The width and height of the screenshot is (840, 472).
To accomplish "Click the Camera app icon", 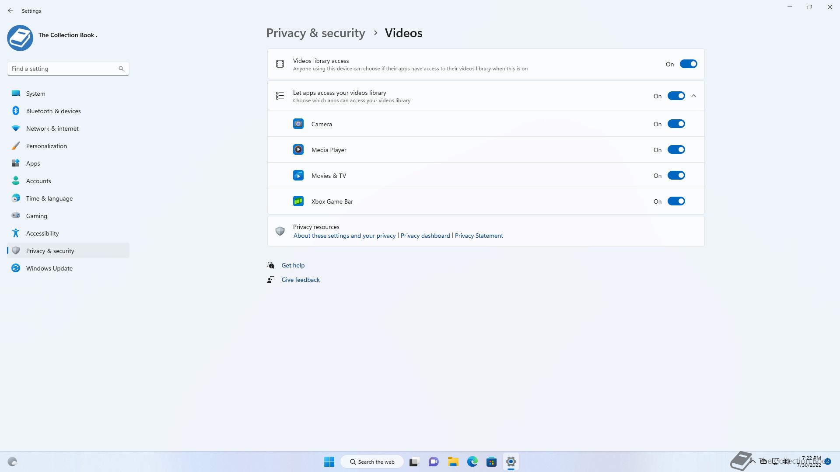I will click(298, 124).
